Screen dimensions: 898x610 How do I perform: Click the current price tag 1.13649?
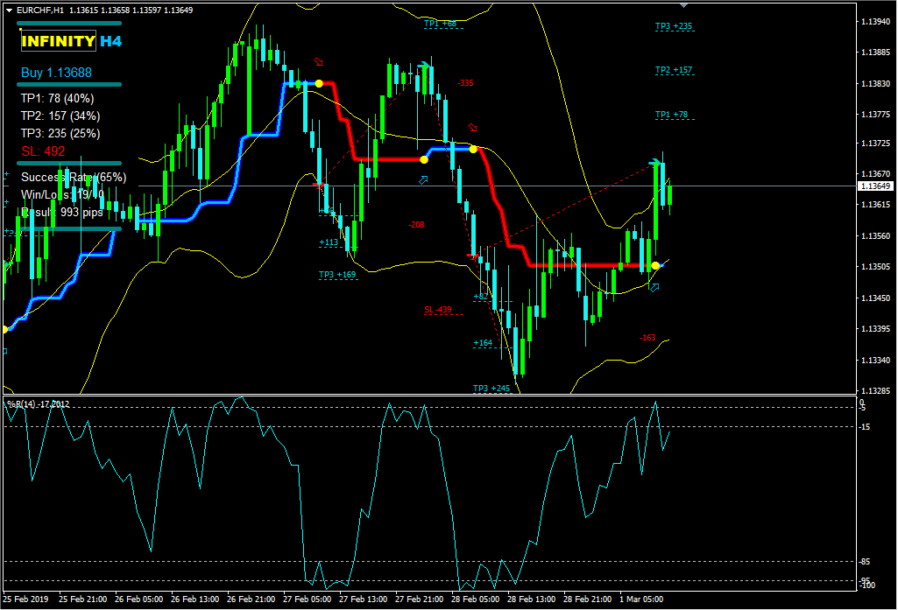click(x=875, y=186)
